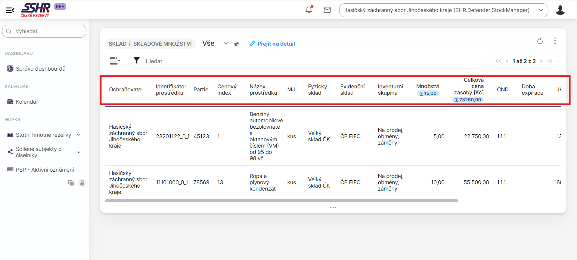Click the horizontal scrollbar under the table
The height and width of the screenshot is (260, 577).
coord(281,201)
